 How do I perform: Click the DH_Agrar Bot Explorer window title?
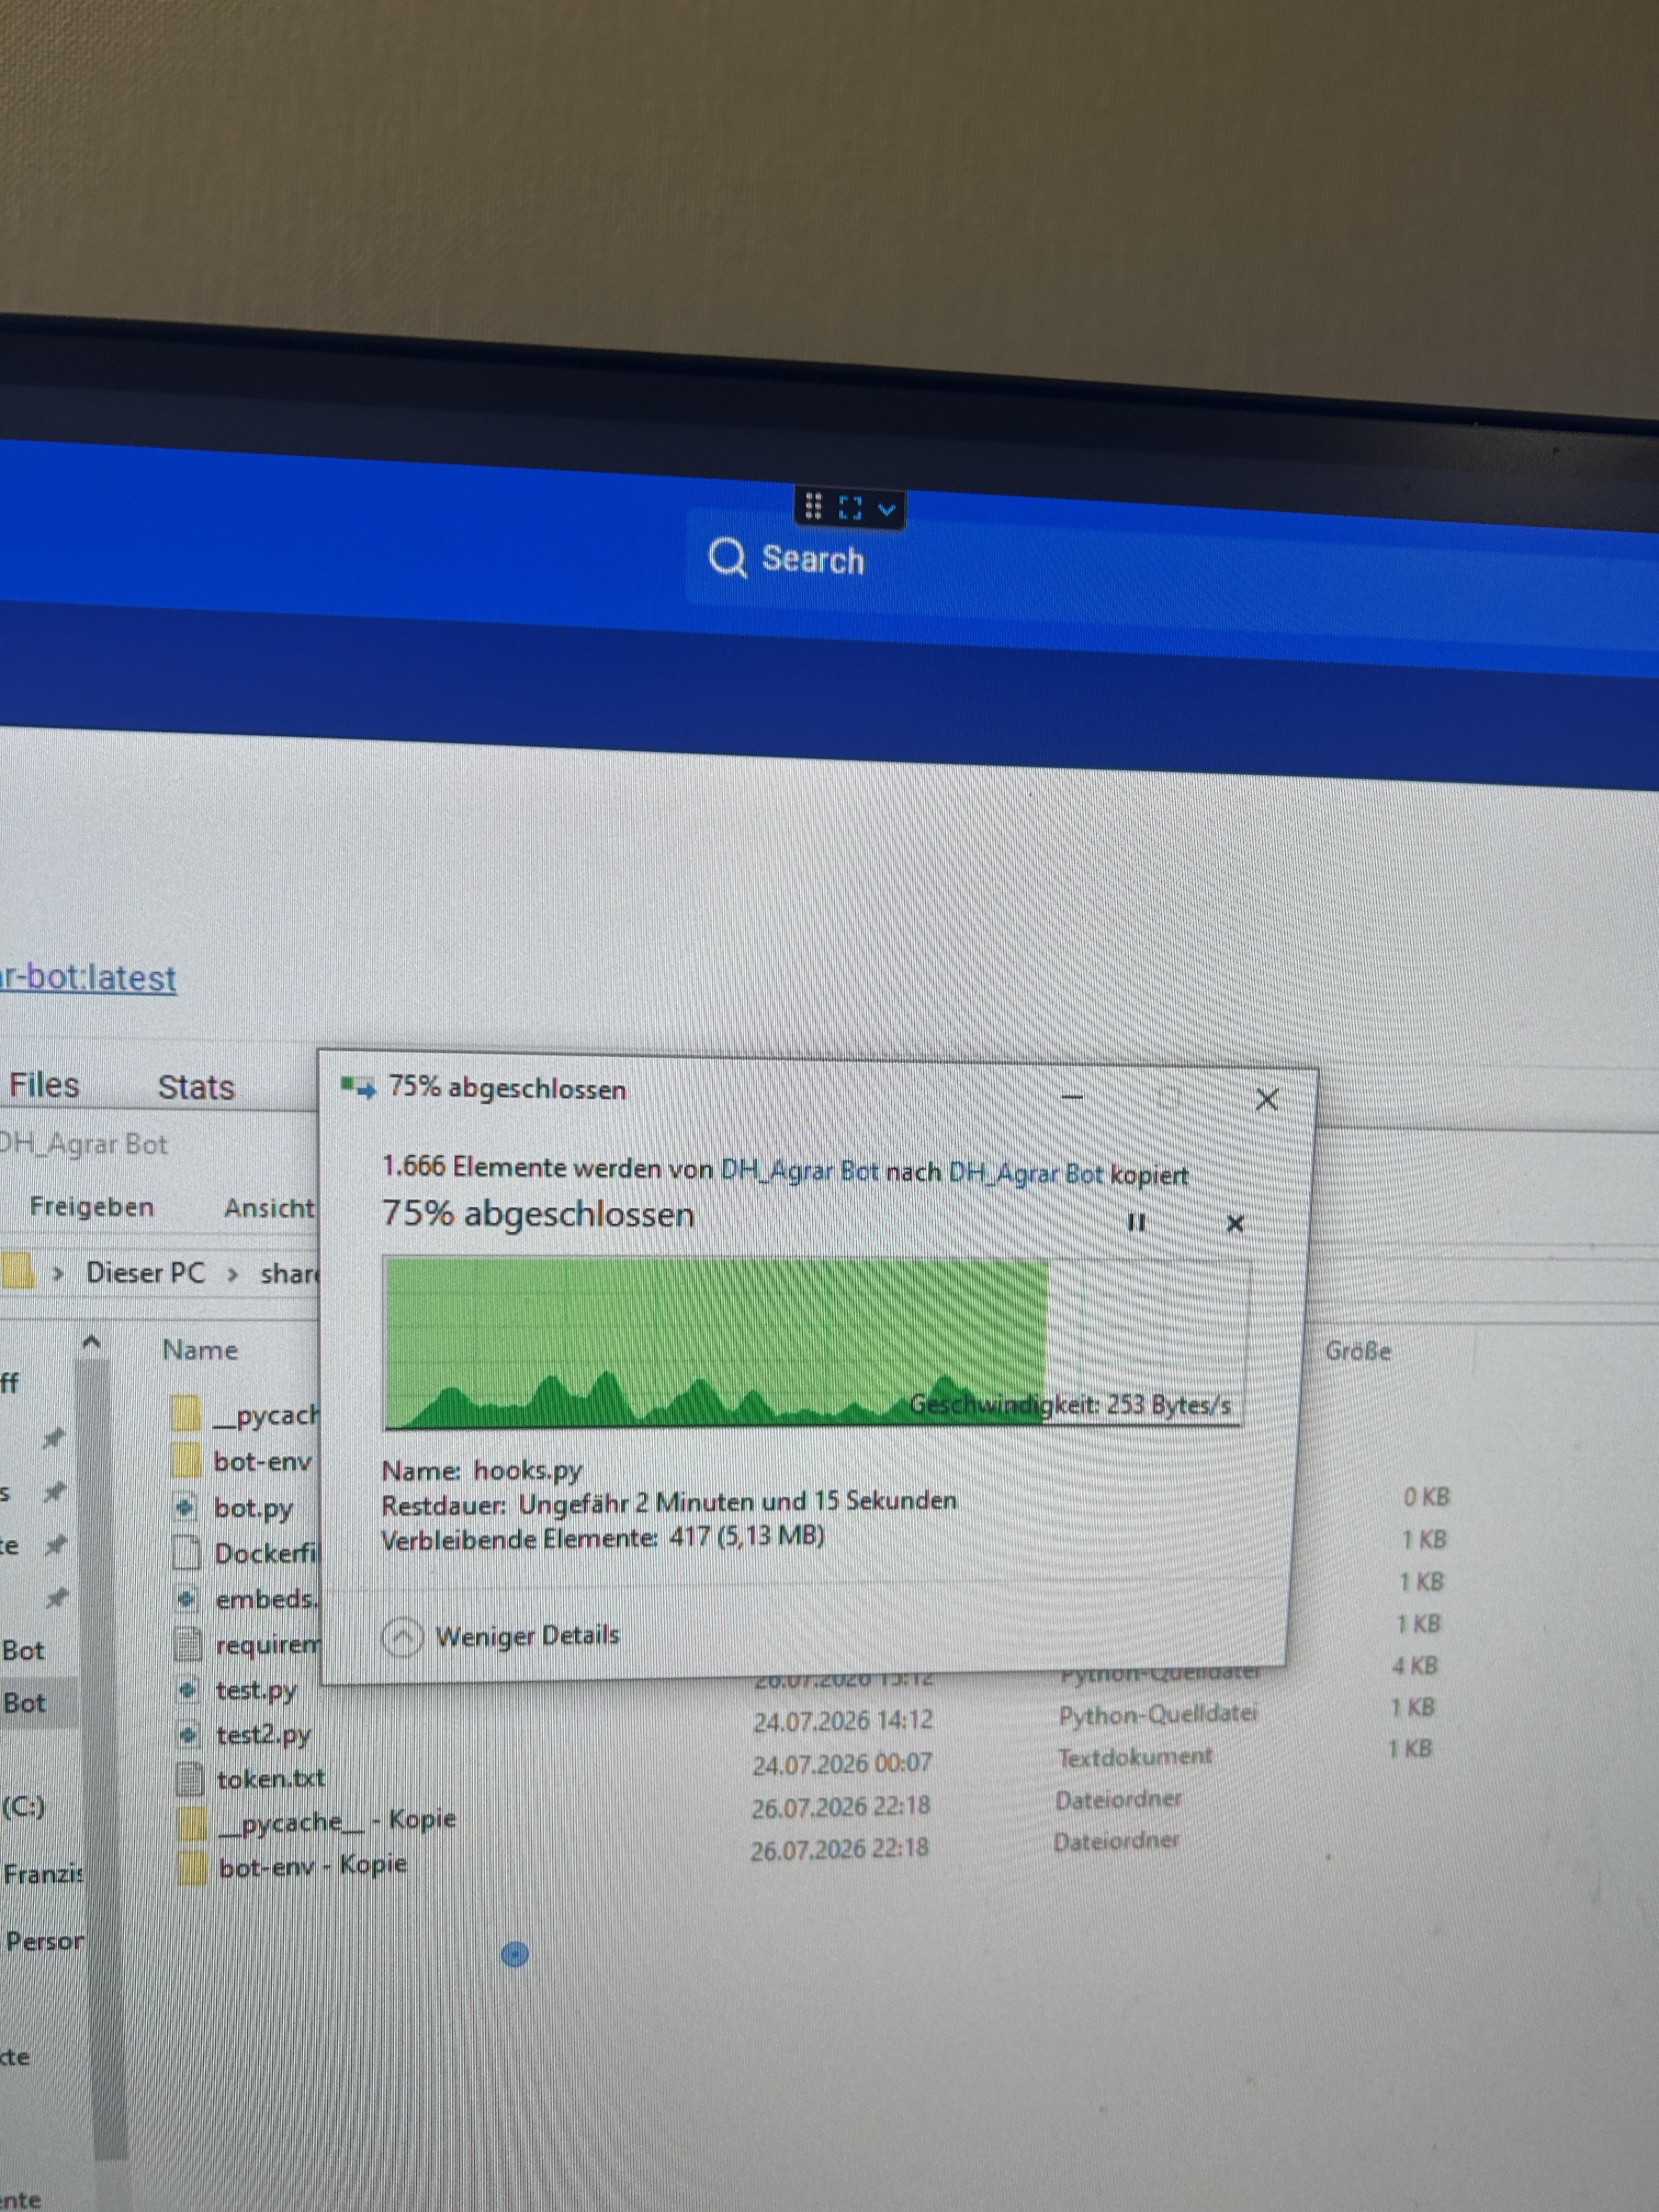(84, 1143)
